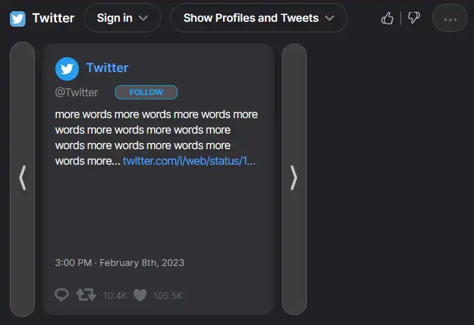Open the Show Profiles and Tweets dropdown
The height and width of the screenshot is (325, 474).
pos(258,18)
